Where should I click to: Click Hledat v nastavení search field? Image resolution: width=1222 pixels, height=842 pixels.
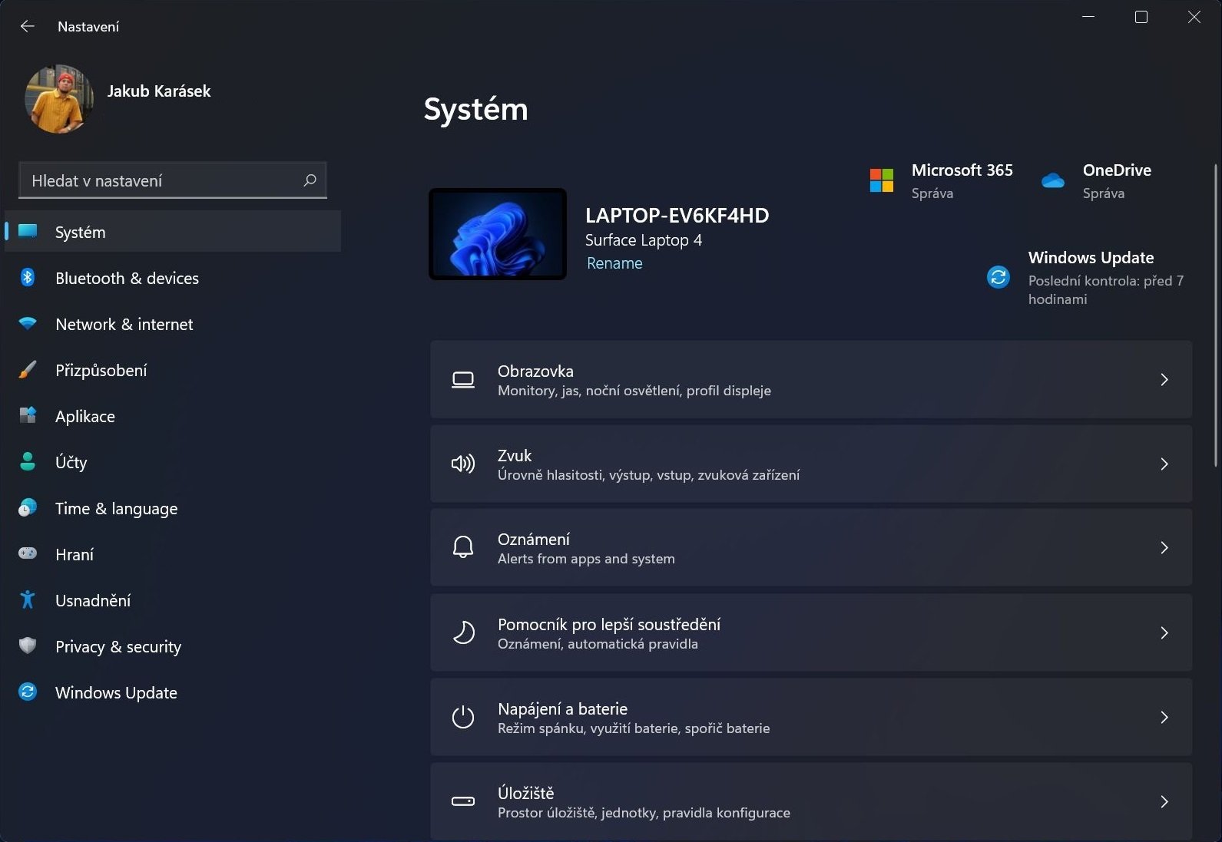point(173,180)
